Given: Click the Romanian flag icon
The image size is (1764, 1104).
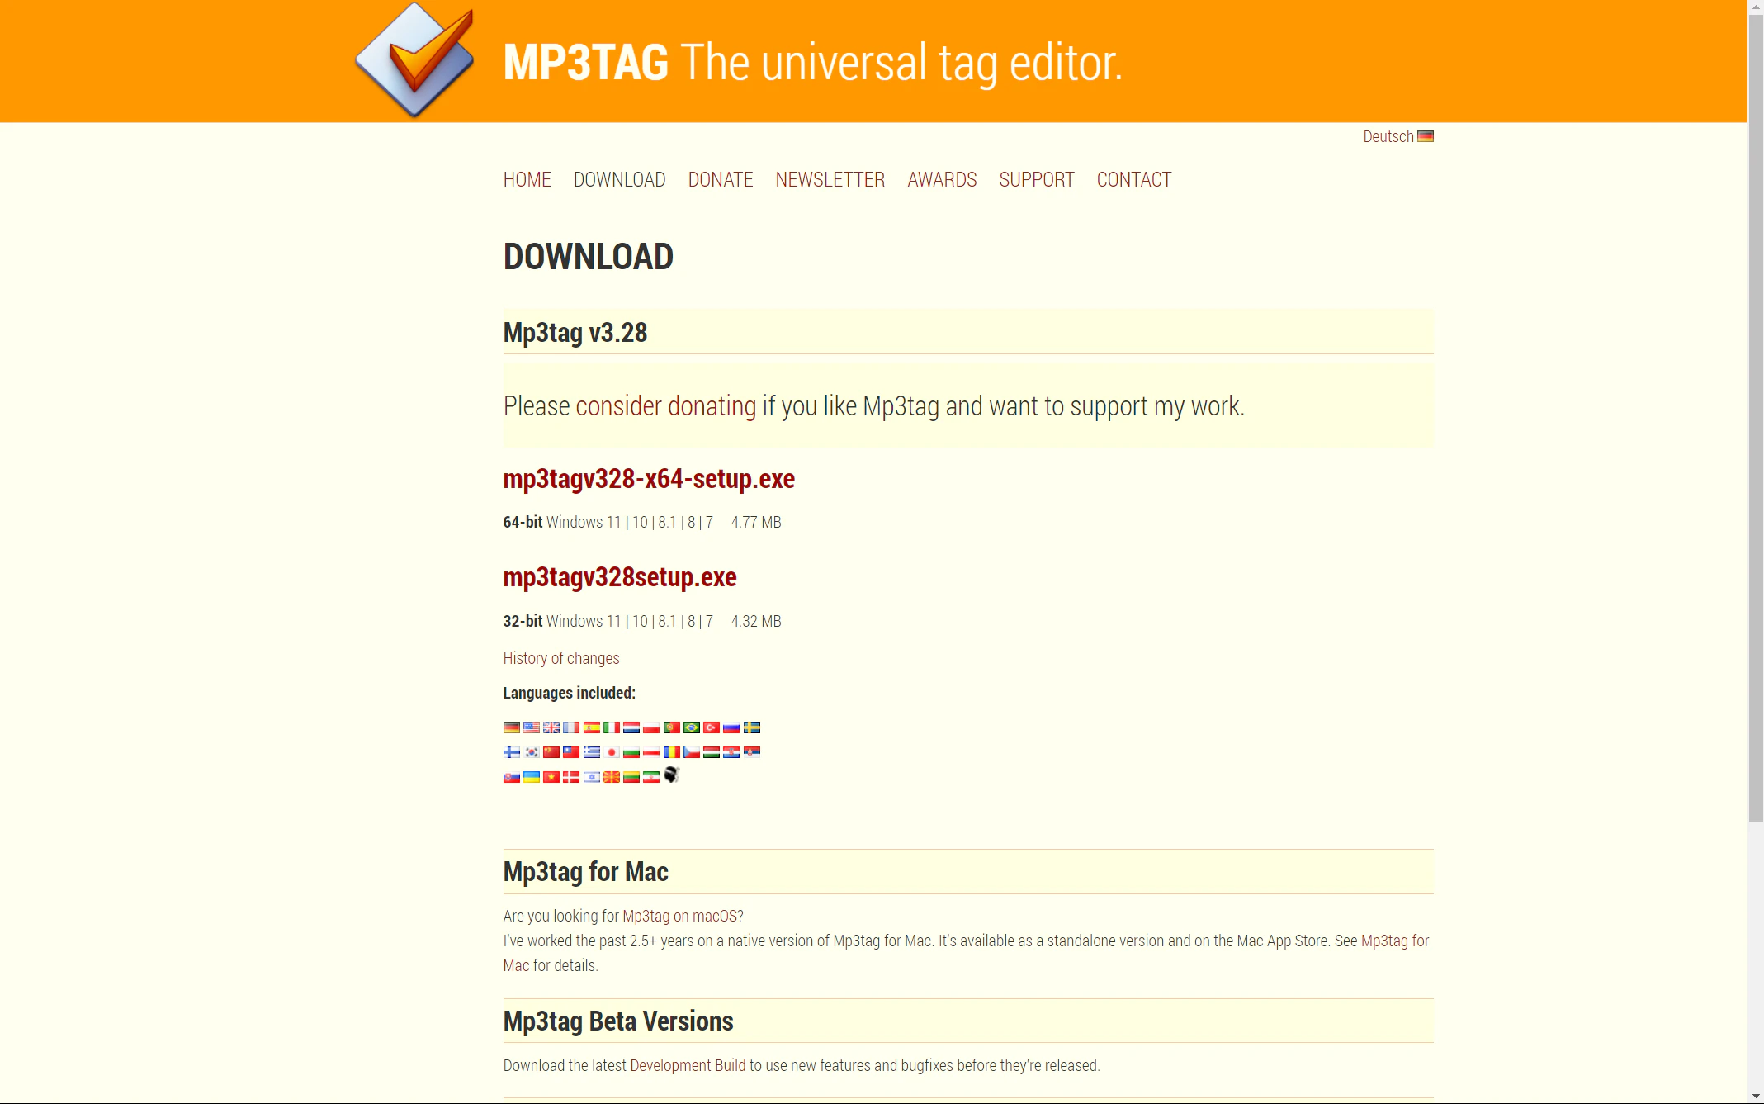Looking at the screenshot, I should pos(672,752).
